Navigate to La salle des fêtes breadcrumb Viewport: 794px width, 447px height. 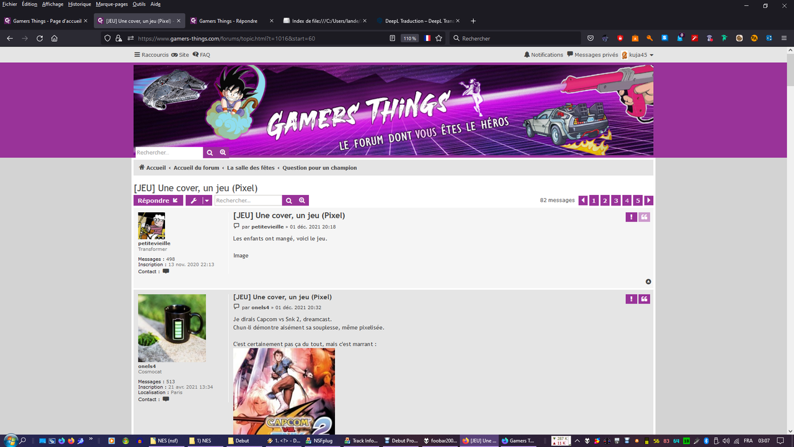(252, 168)
